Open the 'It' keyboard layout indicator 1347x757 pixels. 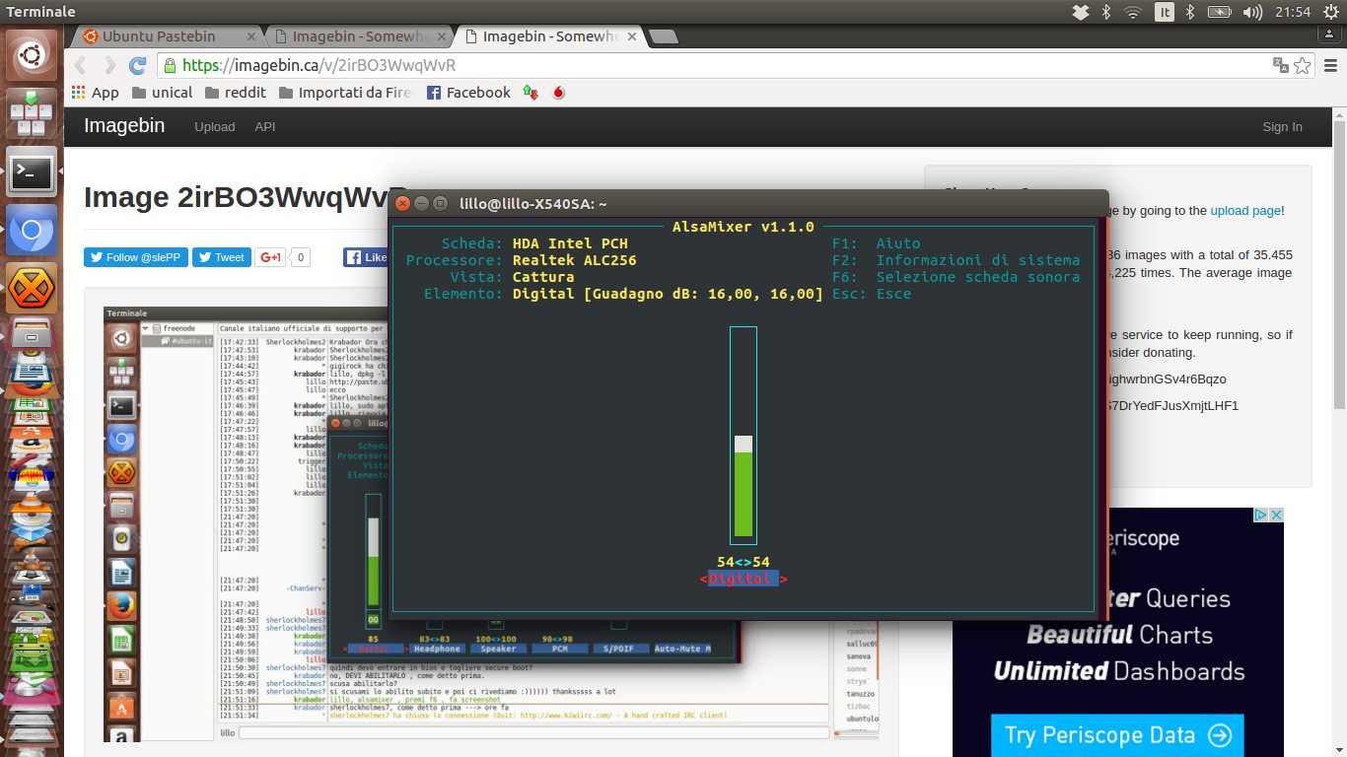click(1165, 12)
